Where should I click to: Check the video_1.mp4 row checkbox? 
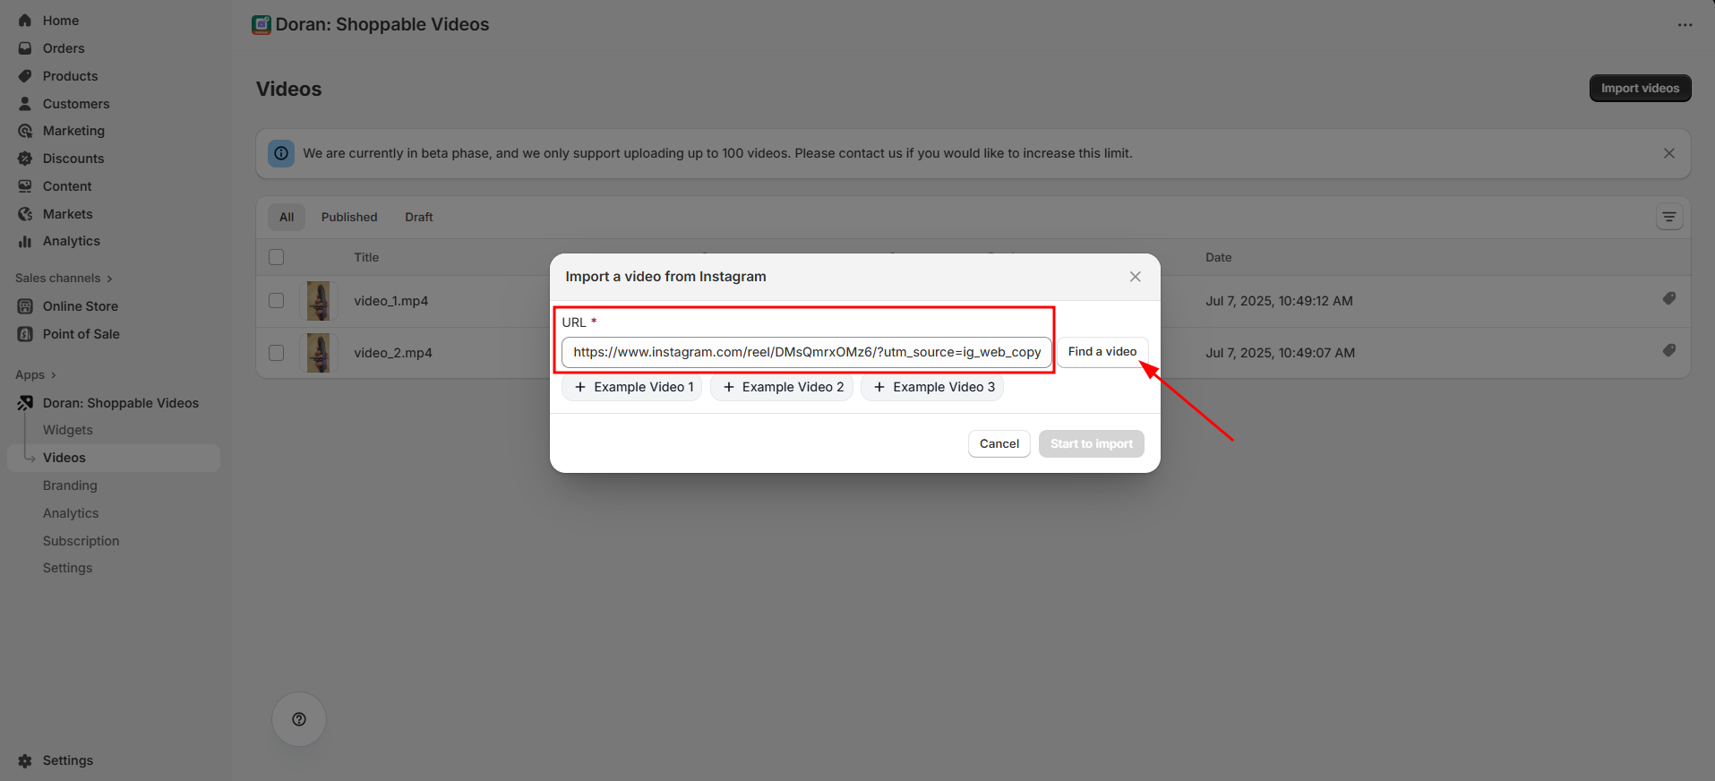pyautogui.click(x=277, y=301)
